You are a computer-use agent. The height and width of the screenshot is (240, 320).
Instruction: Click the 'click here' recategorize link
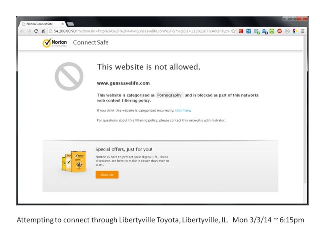point(182,110)
